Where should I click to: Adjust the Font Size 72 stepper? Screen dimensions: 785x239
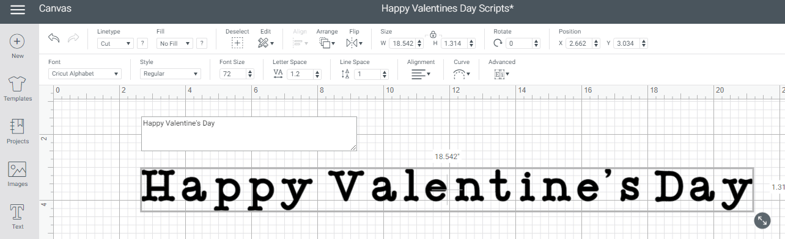pos(250,74)
